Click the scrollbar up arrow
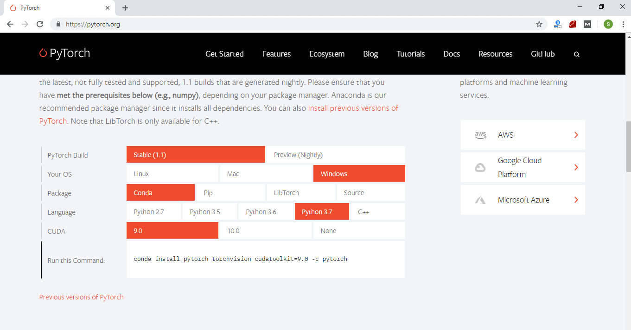Viewport: 631px width, 330px height. (x=628, y=36)
